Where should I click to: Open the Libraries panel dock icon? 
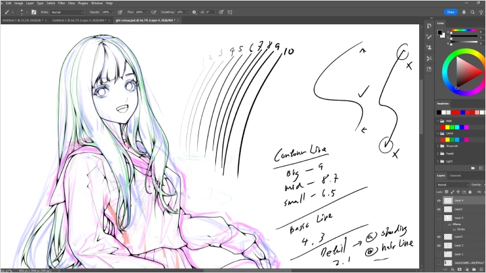[429, 69]
